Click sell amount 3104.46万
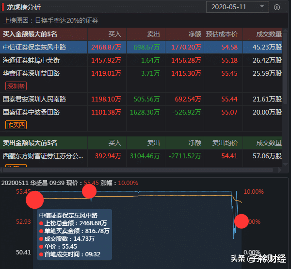This screenshot has height=269, width=291. [145, 156]
